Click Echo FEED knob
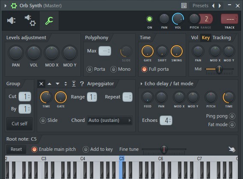The height and width of the screenshot is (179, 243). (x=148, y=97)
